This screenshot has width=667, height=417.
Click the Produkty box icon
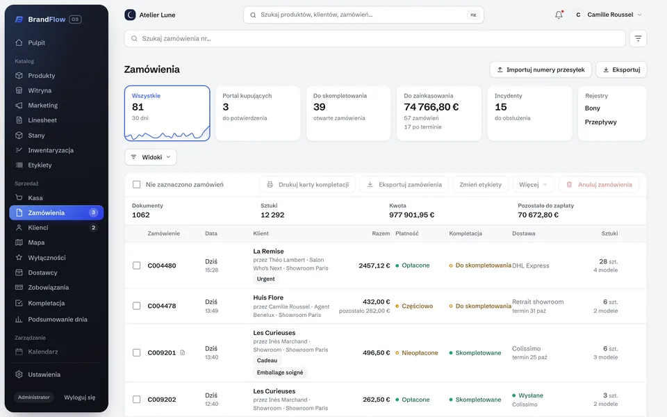[x=19, y=75]
